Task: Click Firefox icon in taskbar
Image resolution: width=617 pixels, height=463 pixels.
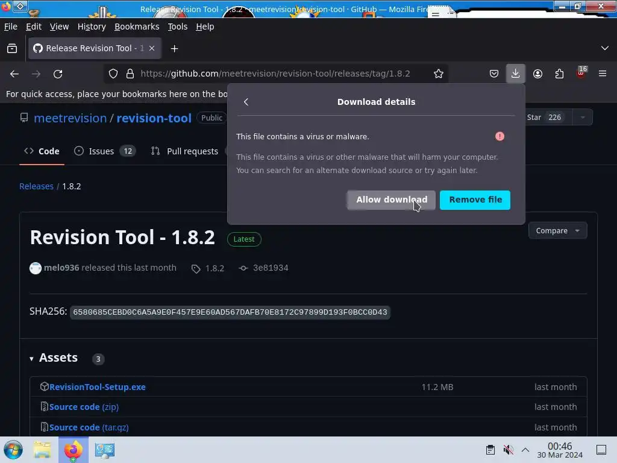Action: click(73, 450)
